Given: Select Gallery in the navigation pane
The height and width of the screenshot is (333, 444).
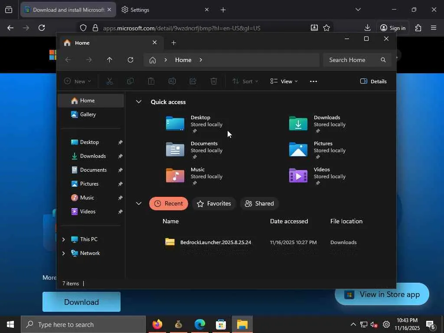Looking at the screenshot, I should tap(91, 114).
